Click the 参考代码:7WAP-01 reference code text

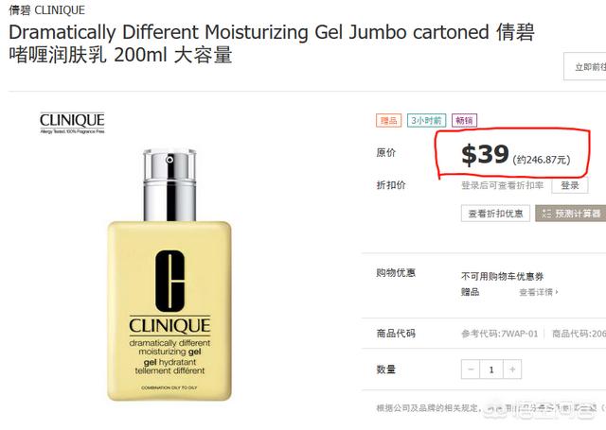click(x=499, y=334)
